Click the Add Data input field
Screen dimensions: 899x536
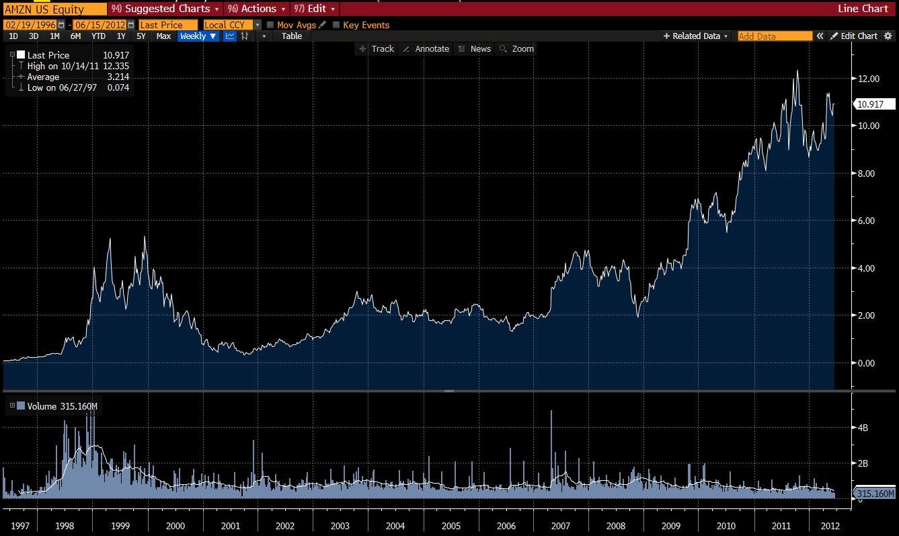pos(775,36)
